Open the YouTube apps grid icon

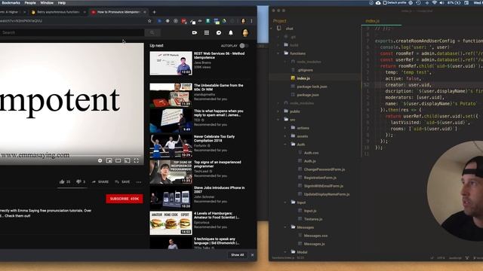coord(207,32)
